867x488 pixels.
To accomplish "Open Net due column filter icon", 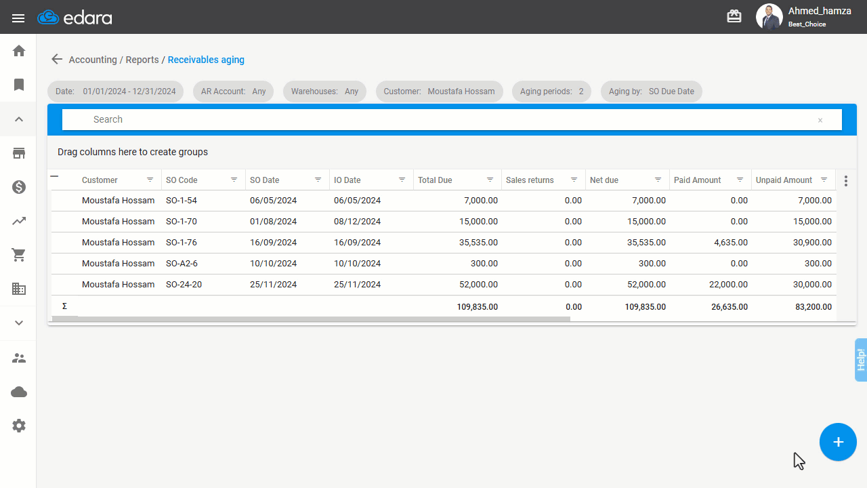I will pyautogui.click(x=658, y=180).
